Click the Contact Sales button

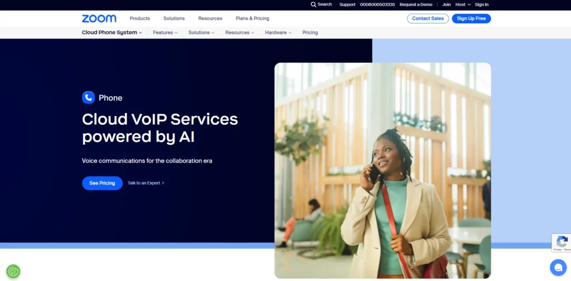point(428,18)
